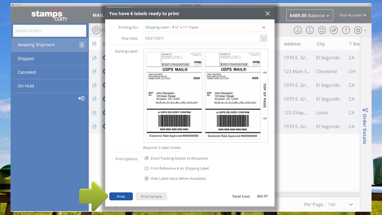Close the print labels dialog
Screen dimensions: 382x215
coord(267,14)
